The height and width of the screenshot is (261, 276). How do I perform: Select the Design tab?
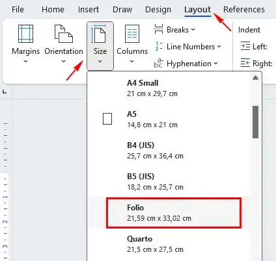click(158, 10)
